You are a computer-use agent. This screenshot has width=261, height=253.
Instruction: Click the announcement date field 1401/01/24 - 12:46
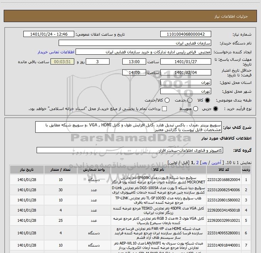(49, 34)
